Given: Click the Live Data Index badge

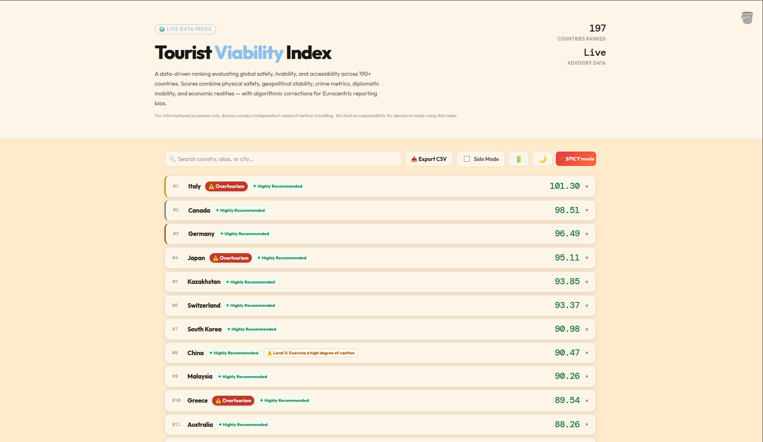Looking at the screenshot, I should point(185,29).
